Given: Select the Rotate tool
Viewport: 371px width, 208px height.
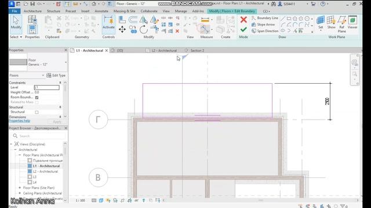Looking at the screenshot, I should coord(143,29).
